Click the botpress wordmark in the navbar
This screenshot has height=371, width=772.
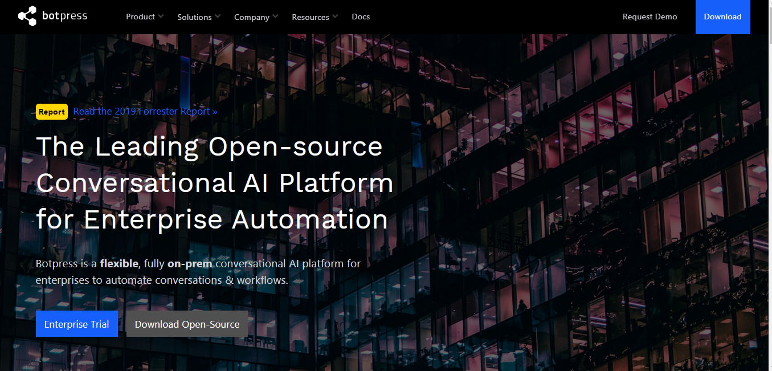click(x=64, y=16)
